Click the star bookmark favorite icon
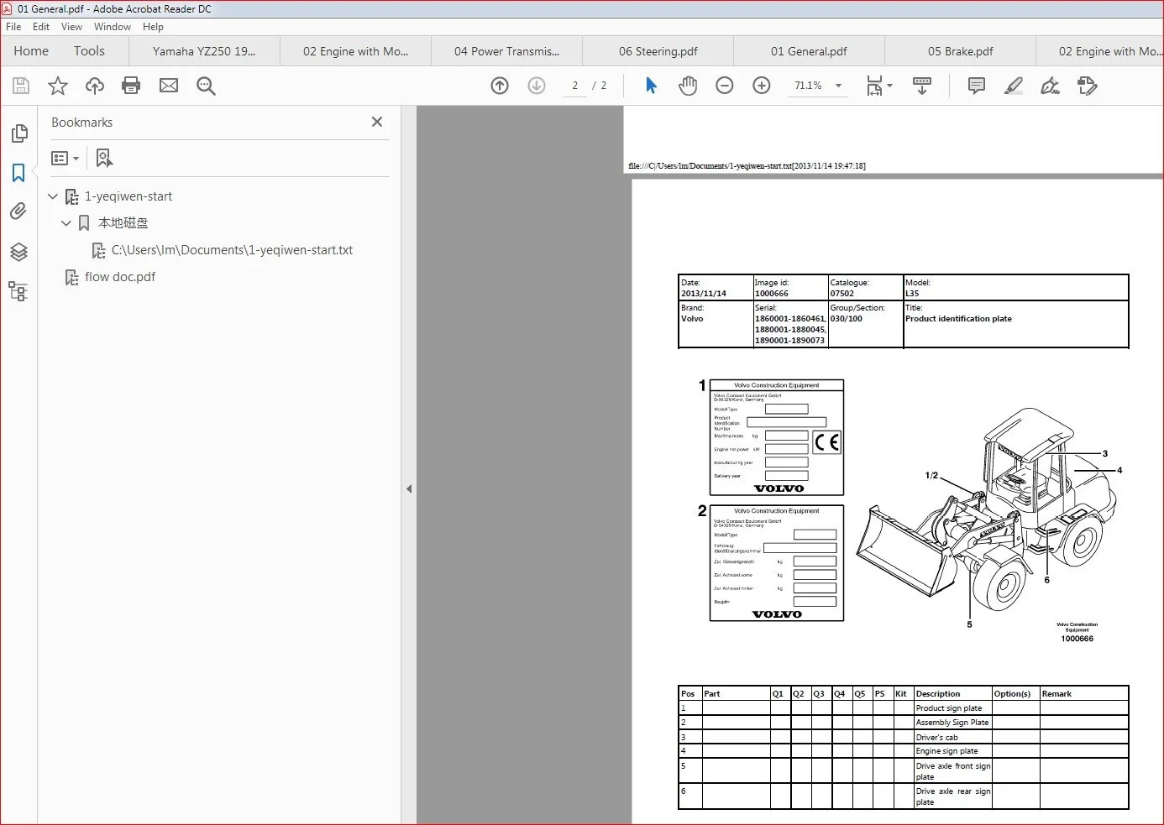Screen dimensions: 1164x825 (x=58, y=86)
